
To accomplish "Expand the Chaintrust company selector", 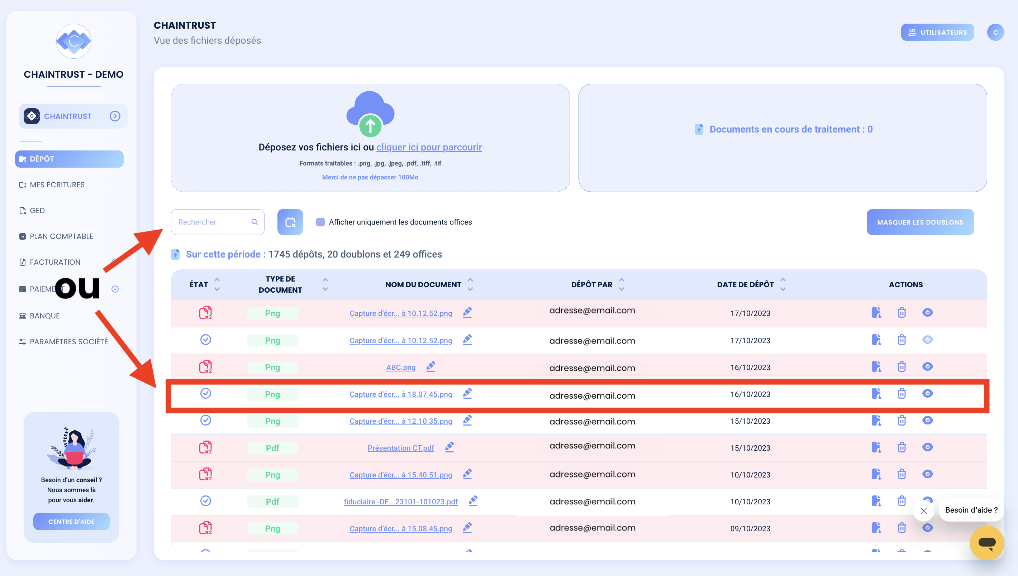I will 115,116.
